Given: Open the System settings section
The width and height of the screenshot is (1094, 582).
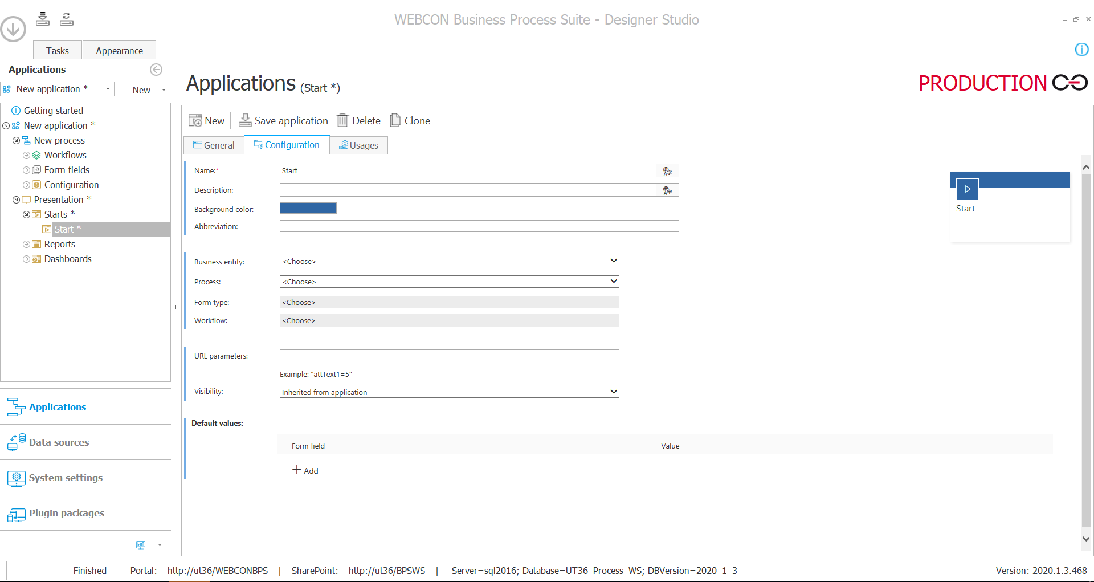Looking at the screenshot, I should click(x=85, y=478).
